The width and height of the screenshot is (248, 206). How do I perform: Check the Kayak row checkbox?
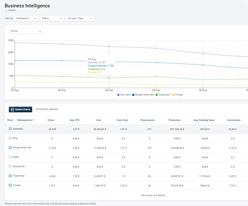[10, 157]
